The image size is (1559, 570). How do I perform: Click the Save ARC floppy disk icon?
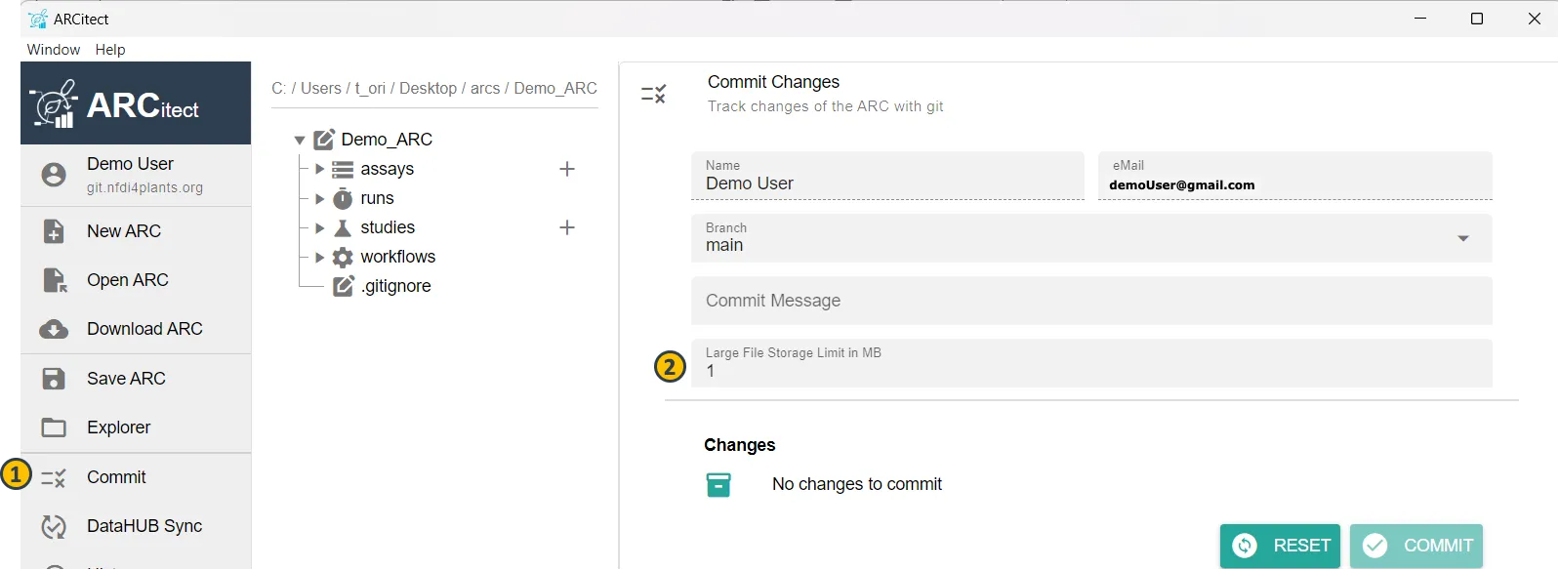[x=54, y=379]
